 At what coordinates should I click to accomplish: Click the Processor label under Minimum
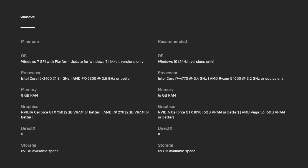tap(31, 73)
